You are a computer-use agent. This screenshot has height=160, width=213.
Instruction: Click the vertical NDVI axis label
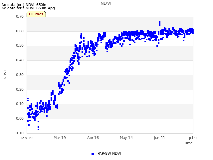pyautogui.click(x=5, y=75)
